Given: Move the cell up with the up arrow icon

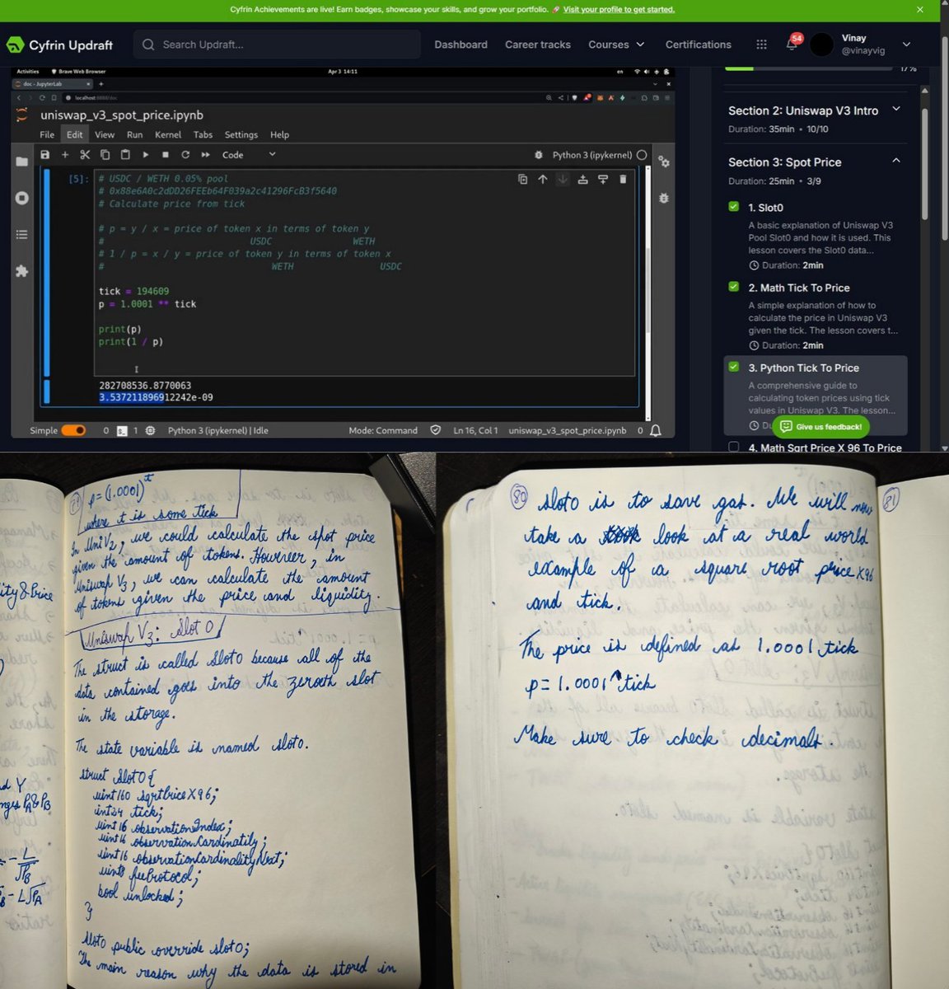Looking at the screenshot, I should coord(542,179).
